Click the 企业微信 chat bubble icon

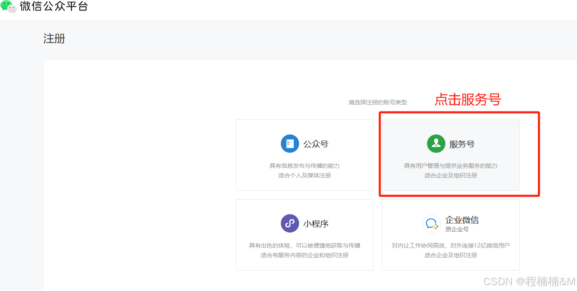432,224
